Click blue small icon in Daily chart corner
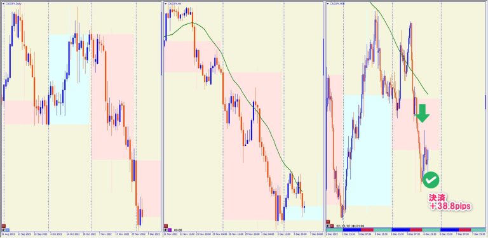Image resolution: width=488 pixels, height=238 pixels. [8, 230]
